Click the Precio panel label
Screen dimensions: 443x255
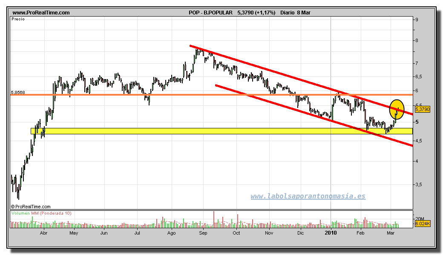point(18,19)
